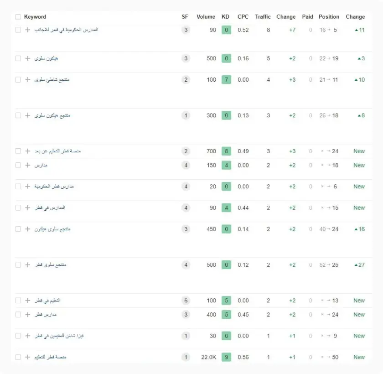Image resolution: width=383 pixels, height=374 pixels.
Task: Check the box for the 300 volume row
Action: tap(18, 115)
